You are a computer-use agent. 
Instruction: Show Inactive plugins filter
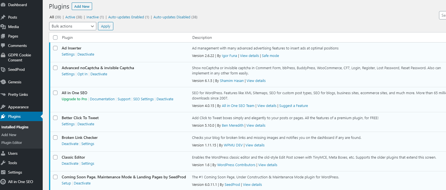[95, 17]
